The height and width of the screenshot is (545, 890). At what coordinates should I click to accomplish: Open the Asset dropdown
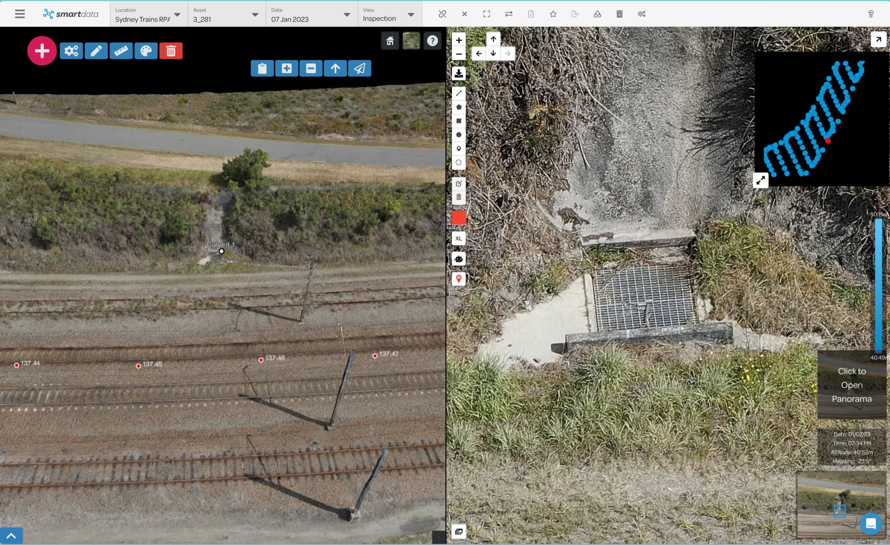click(227, 14)
